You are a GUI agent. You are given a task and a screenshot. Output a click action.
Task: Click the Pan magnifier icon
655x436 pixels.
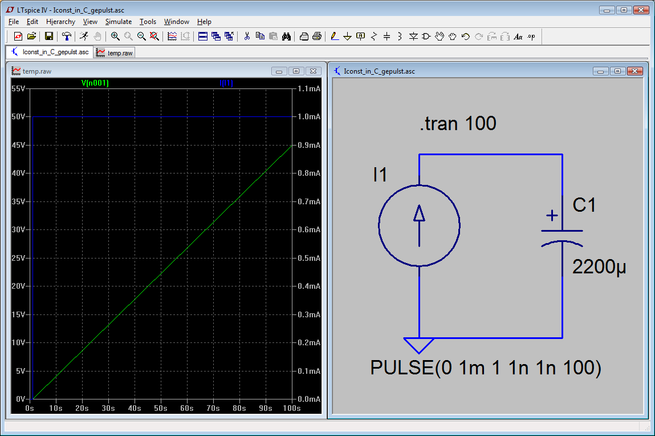[x=128, y=37]
